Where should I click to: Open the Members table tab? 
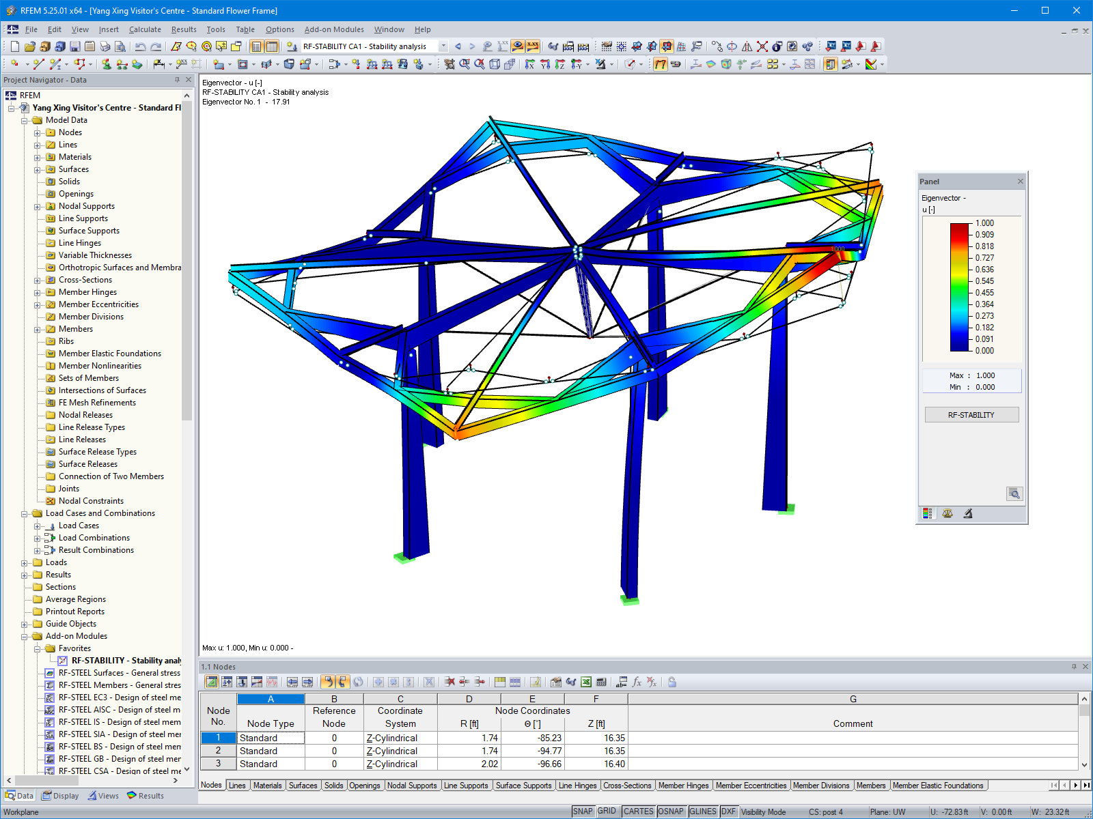(871, 786)
